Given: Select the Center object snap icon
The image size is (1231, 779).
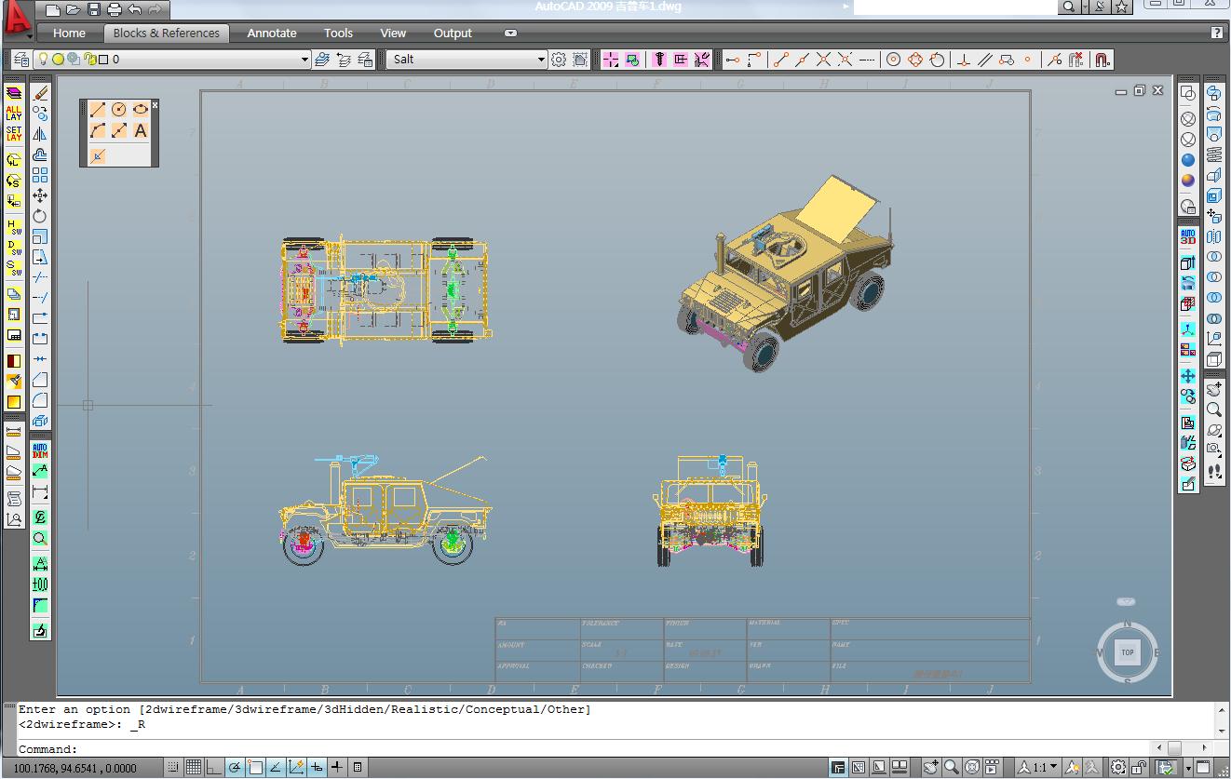Looking at the screenshot, I should coord(893,60).
